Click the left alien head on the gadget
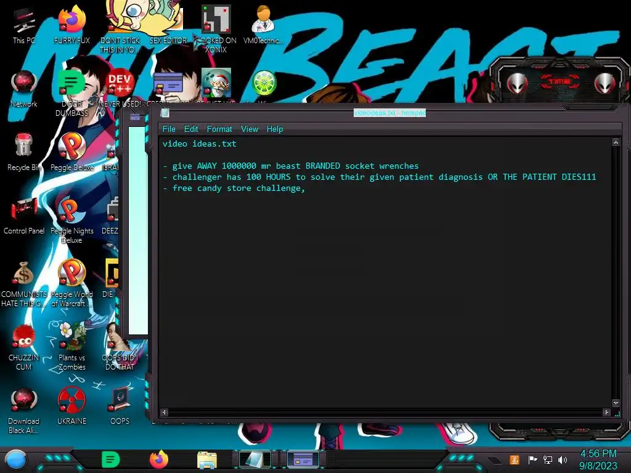Image resolution: width=631 pixels, height=473 pixels. point(517,83)
